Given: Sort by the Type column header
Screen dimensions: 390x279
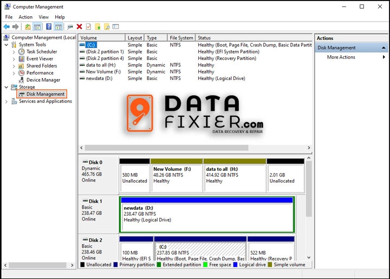Looking at the screenshot, I should click(x=155, y=38).
